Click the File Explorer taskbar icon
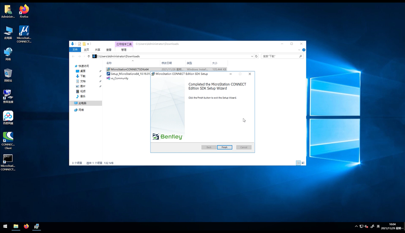Image resolution: width=405 pixels, height=233 pixels. click(16, 226)
